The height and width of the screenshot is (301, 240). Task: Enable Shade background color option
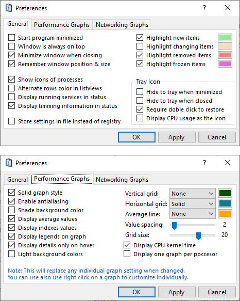11,210
